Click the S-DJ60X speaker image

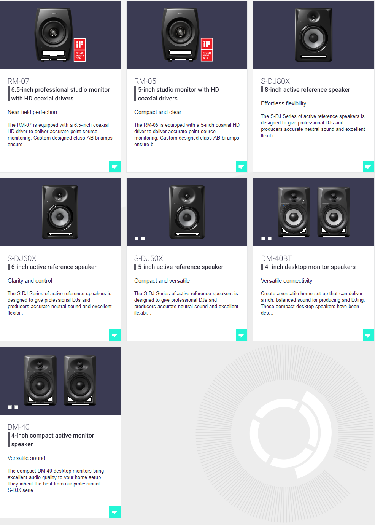click(x=60, y=212)
